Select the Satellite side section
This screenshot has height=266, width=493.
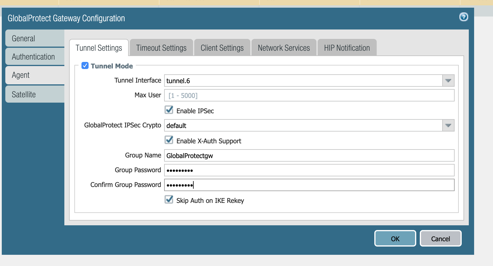(35, 94)
